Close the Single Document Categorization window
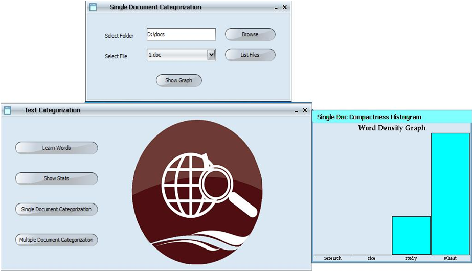 (x=285, y=7)
